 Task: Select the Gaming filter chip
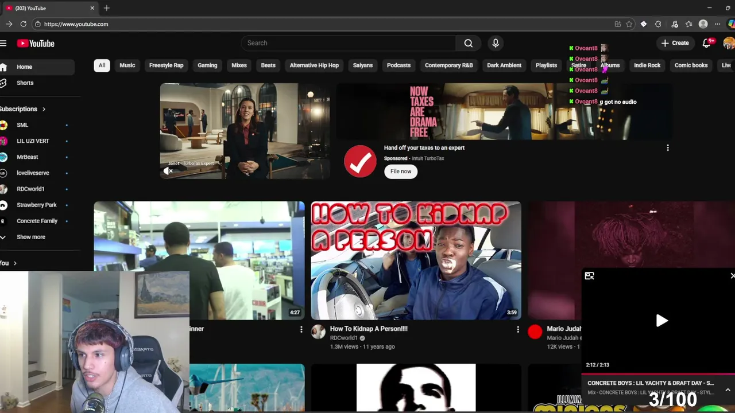click(207, 65)
